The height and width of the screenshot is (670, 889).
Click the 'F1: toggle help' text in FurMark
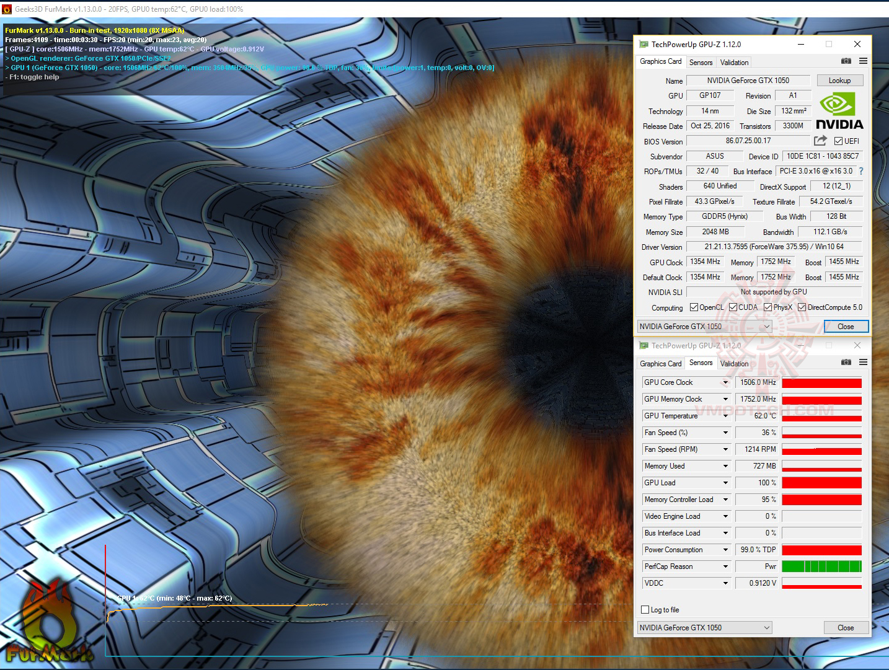point(34,77)
